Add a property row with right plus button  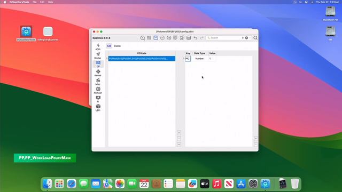pyautogui.click(x=255, y=139)
